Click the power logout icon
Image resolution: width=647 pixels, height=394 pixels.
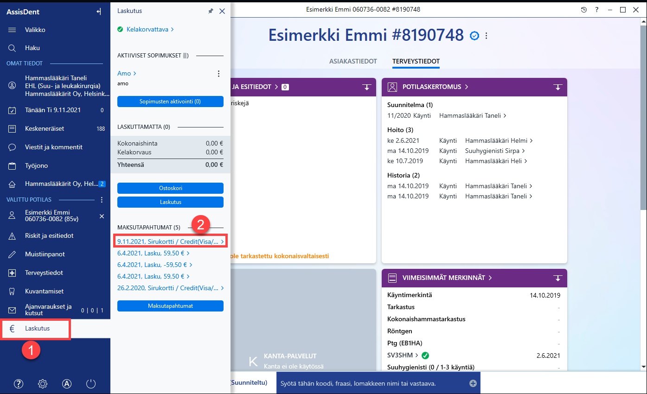[91, 384]
